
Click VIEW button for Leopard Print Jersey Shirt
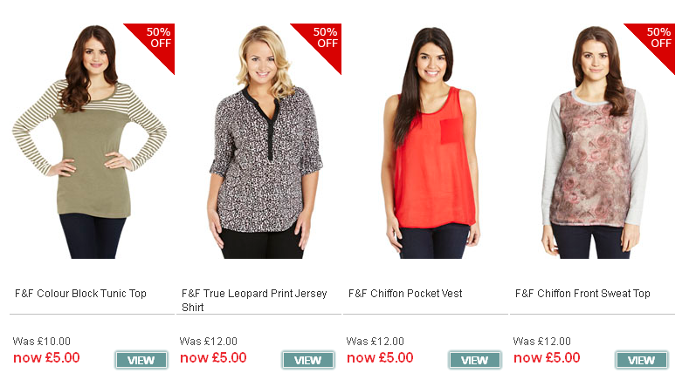coord(308,360)
